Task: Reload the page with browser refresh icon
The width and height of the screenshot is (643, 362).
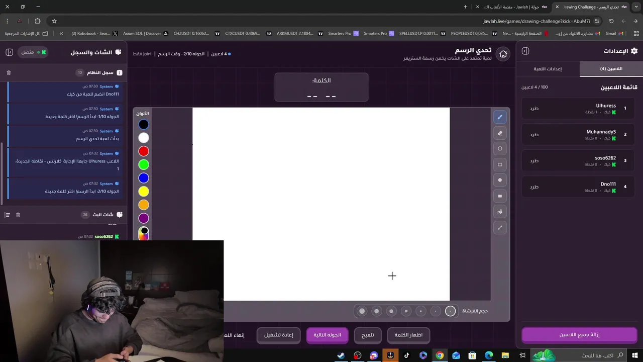Action: pyautogui.click(x=611, y=21)
